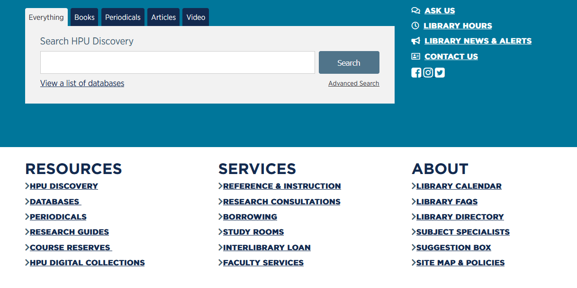This screenshot has height=288, width=577.
Task: Open HPU Discovery under Resources
Action: coord(64,186)
